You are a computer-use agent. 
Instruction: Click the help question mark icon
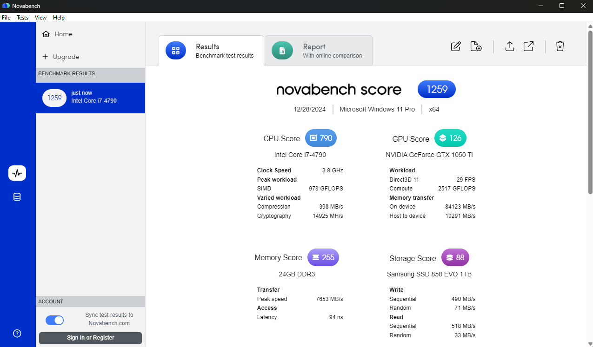(x=17, y=333)
